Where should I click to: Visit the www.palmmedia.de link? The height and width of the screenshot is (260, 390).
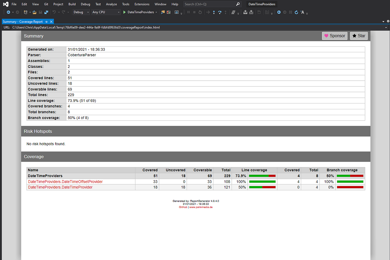point(201,207)
